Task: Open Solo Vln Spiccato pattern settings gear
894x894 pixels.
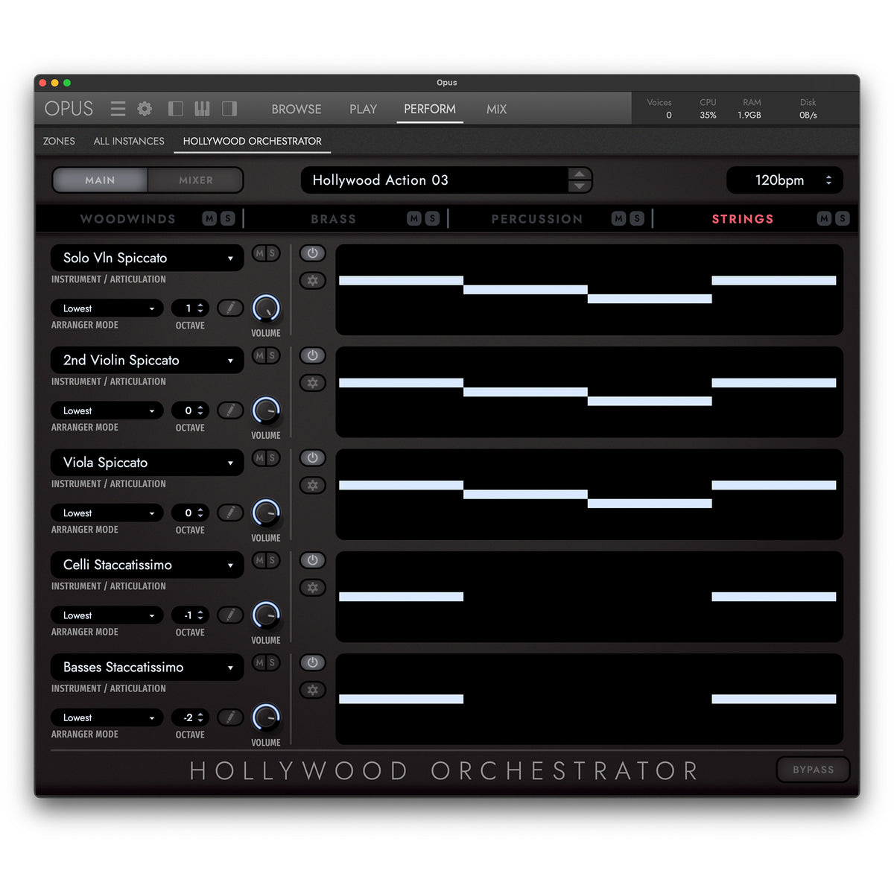Action: tap(313, 281)
